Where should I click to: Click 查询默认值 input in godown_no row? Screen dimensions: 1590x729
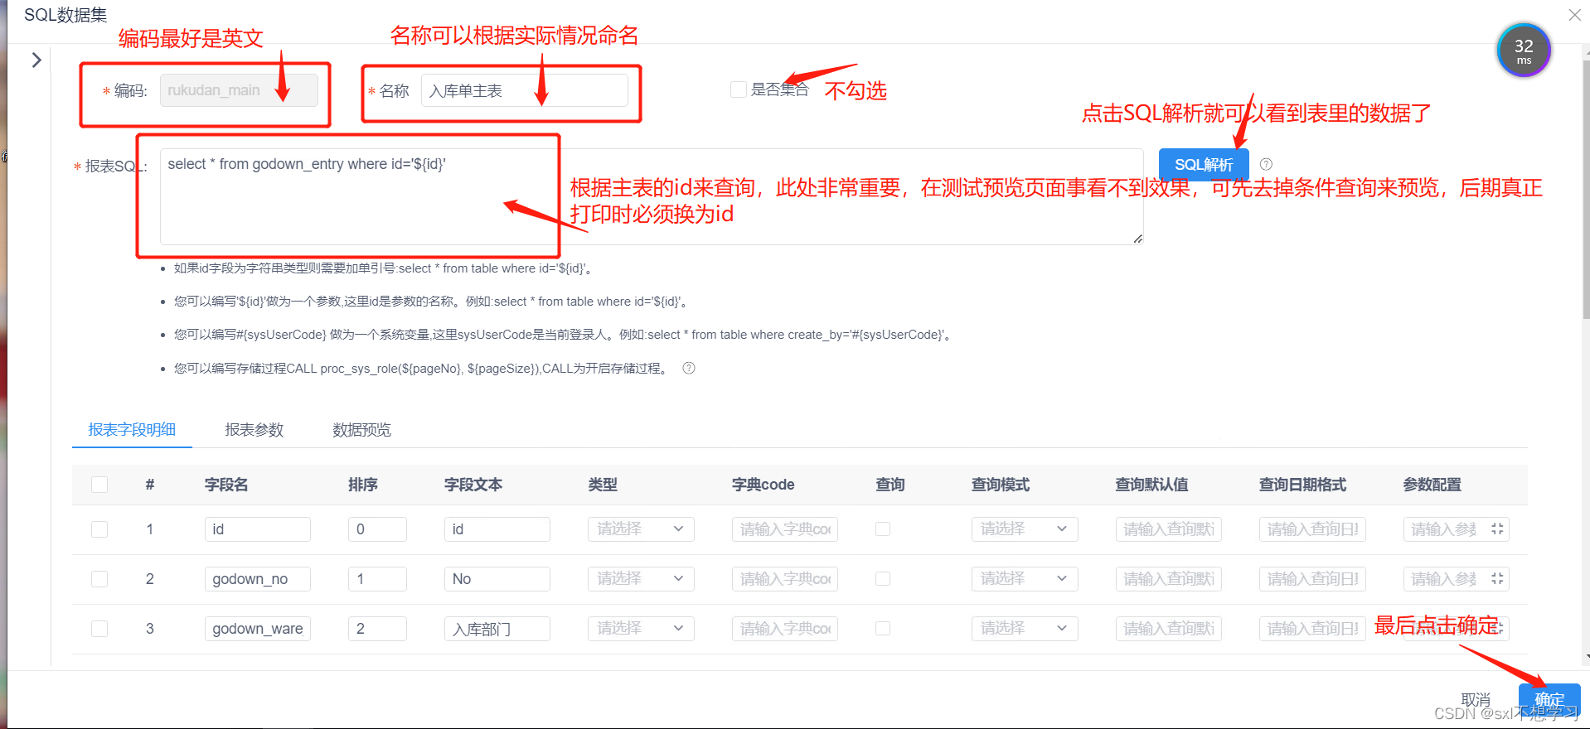pos(1169,579)
